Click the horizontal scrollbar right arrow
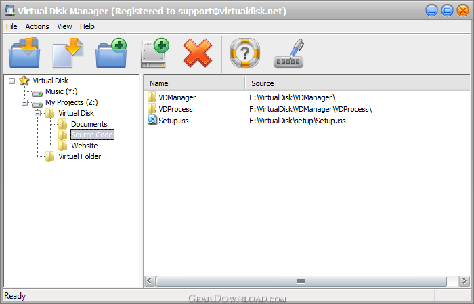Screen dimensions: 474x304 point(464,281)
